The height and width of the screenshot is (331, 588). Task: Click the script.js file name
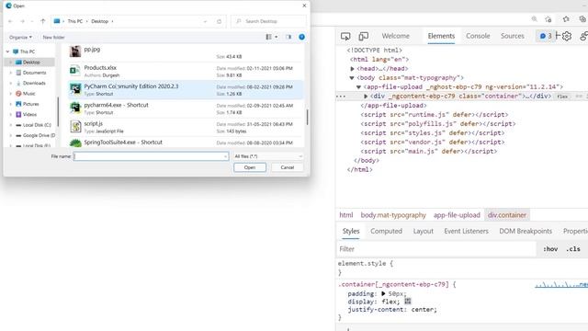click(94, 123)
